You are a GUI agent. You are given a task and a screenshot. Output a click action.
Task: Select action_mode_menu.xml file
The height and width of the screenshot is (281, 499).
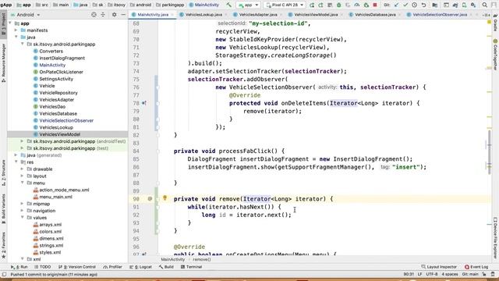coord(64,190)
